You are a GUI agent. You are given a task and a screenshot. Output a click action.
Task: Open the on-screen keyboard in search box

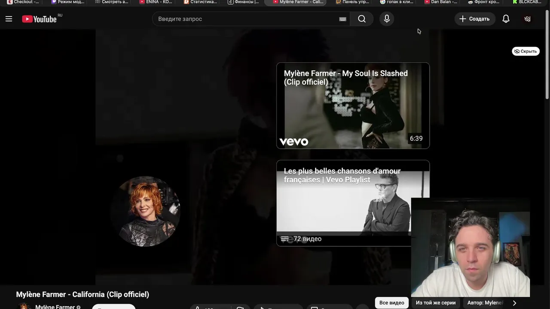pyautogui.click(x=342, y=19)
